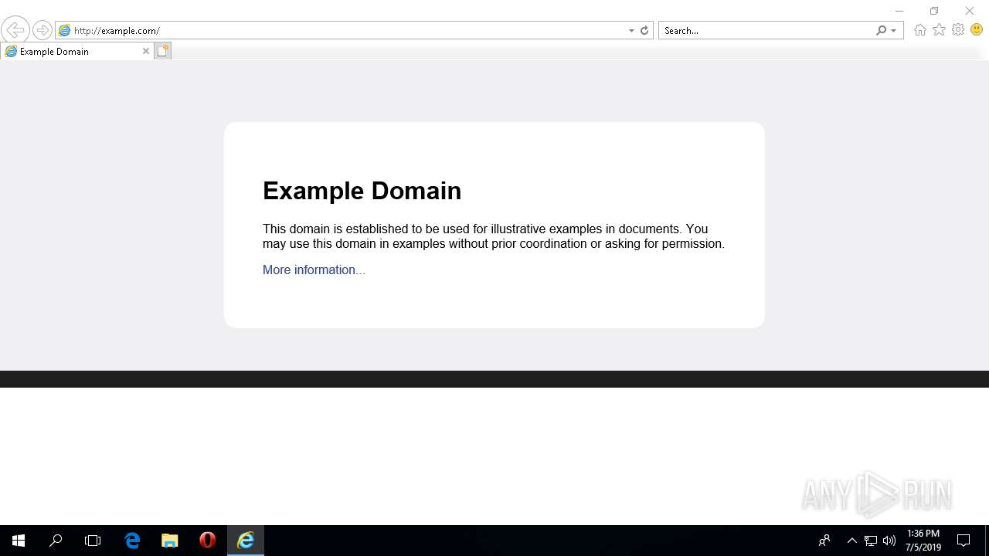
Task: Open taskbar search magnifier
Action: [x=56, y=541]
